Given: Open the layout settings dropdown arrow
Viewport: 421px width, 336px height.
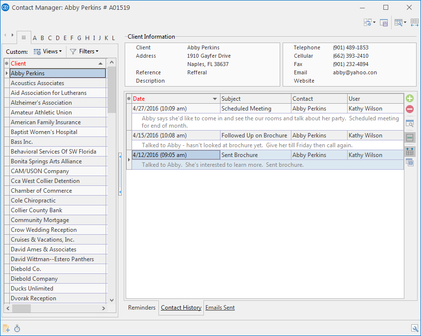Looking at the screenshot, I should [374, 22].
